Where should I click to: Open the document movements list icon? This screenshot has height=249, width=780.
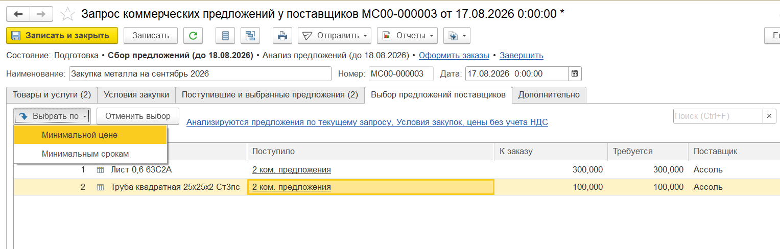pyautogui.click(x=225, y=36)
